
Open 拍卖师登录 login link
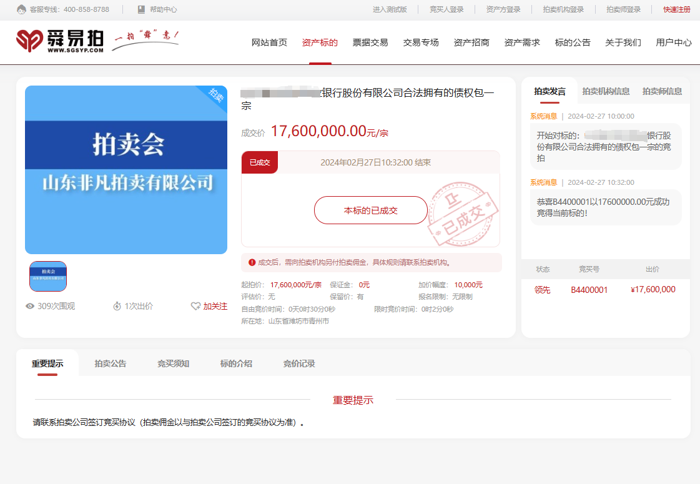coord(623,9)
